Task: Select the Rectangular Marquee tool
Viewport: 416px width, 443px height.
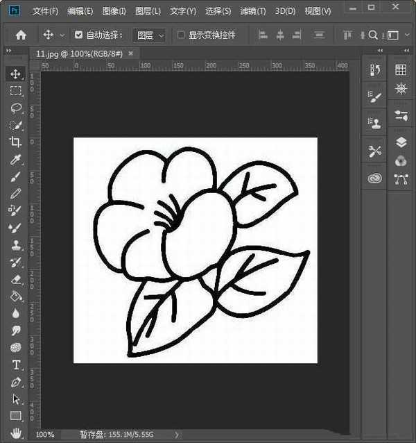Action: (x=15, y=90)
